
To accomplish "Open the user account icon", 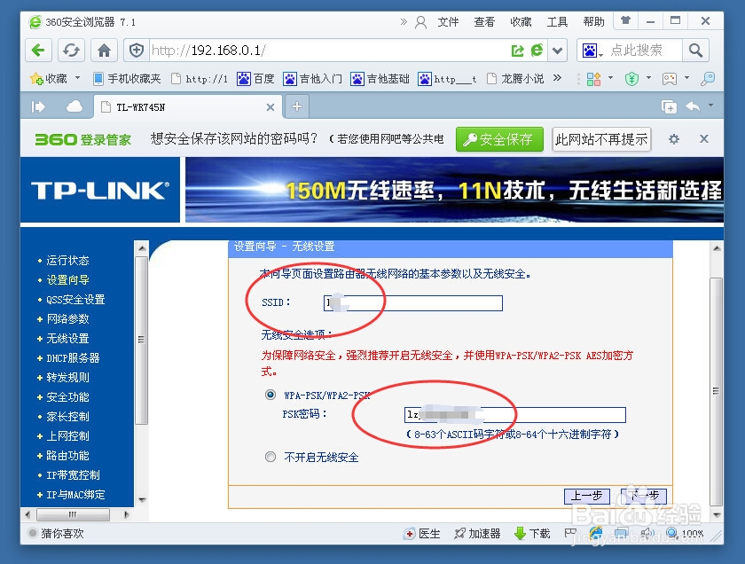I will 420,22.
